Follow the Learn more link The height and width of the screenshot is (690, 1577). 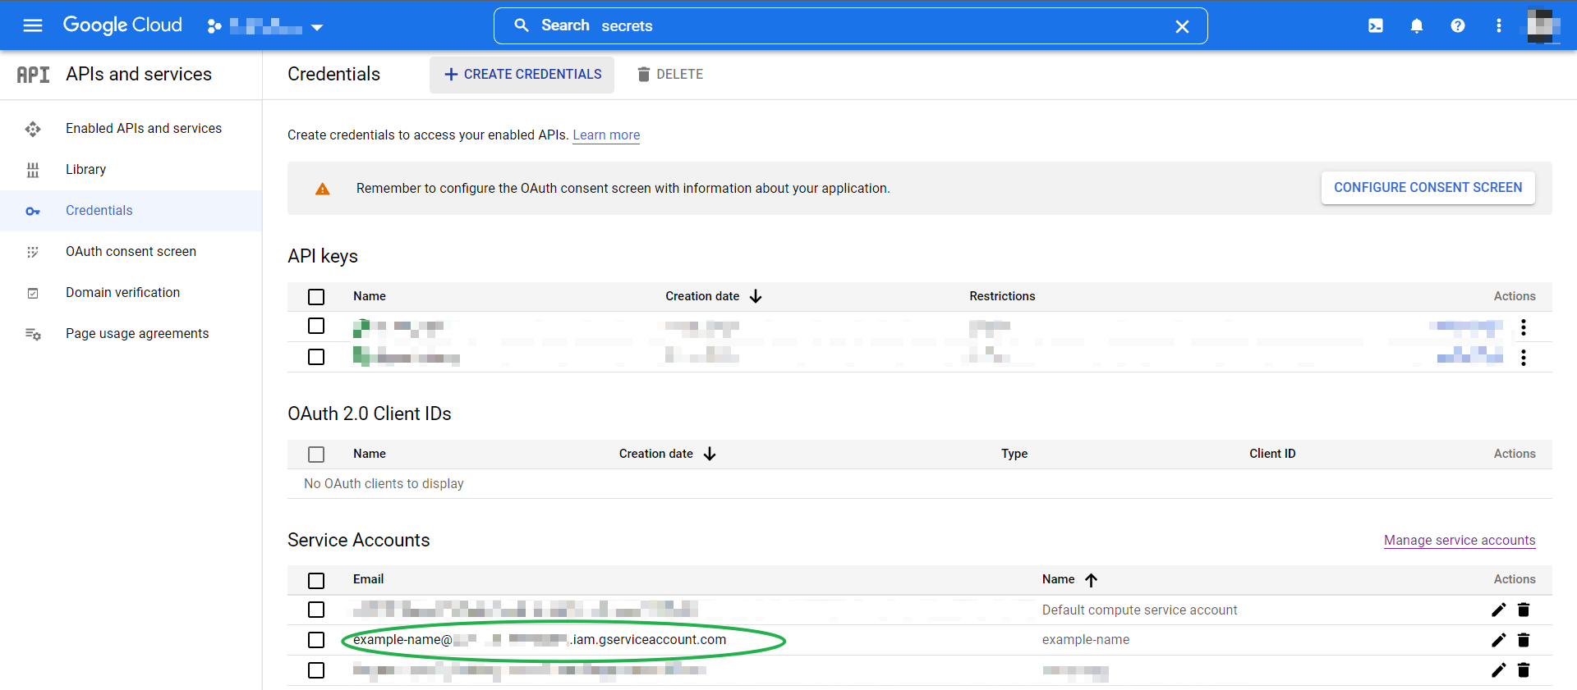coord(606,135)
